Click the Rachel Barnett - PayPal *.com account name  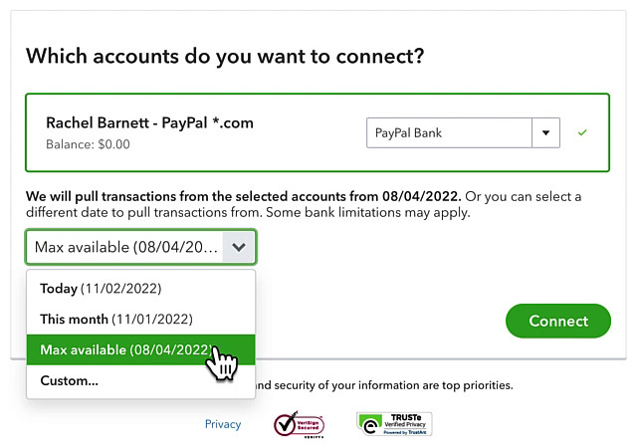(149, 122)
